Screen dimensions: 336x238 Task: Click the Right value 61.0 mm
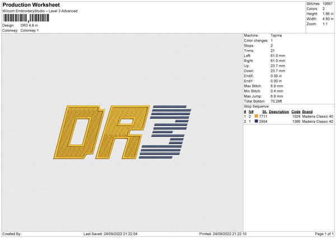click(278, 61)
